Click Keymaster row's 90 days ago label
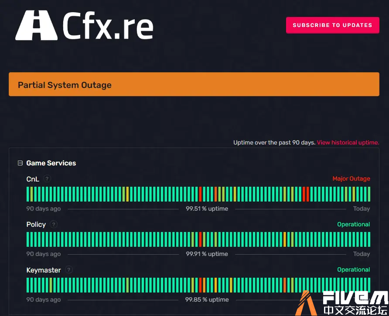 pyautogui.click(x=44, y=299)
